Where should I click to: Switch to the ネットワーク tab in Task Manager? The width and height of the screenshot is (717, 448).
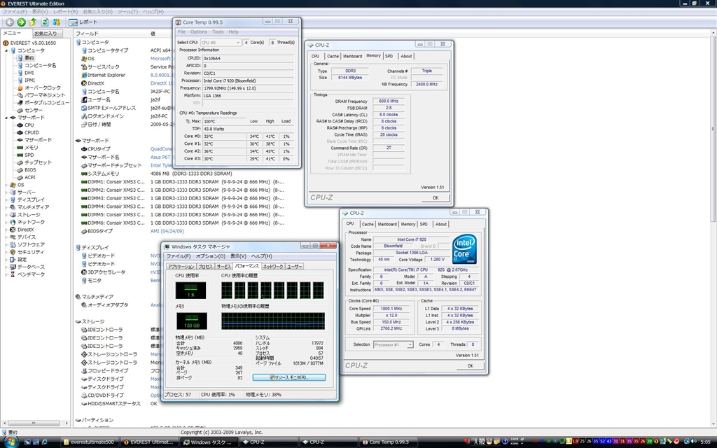pos(272,266)
